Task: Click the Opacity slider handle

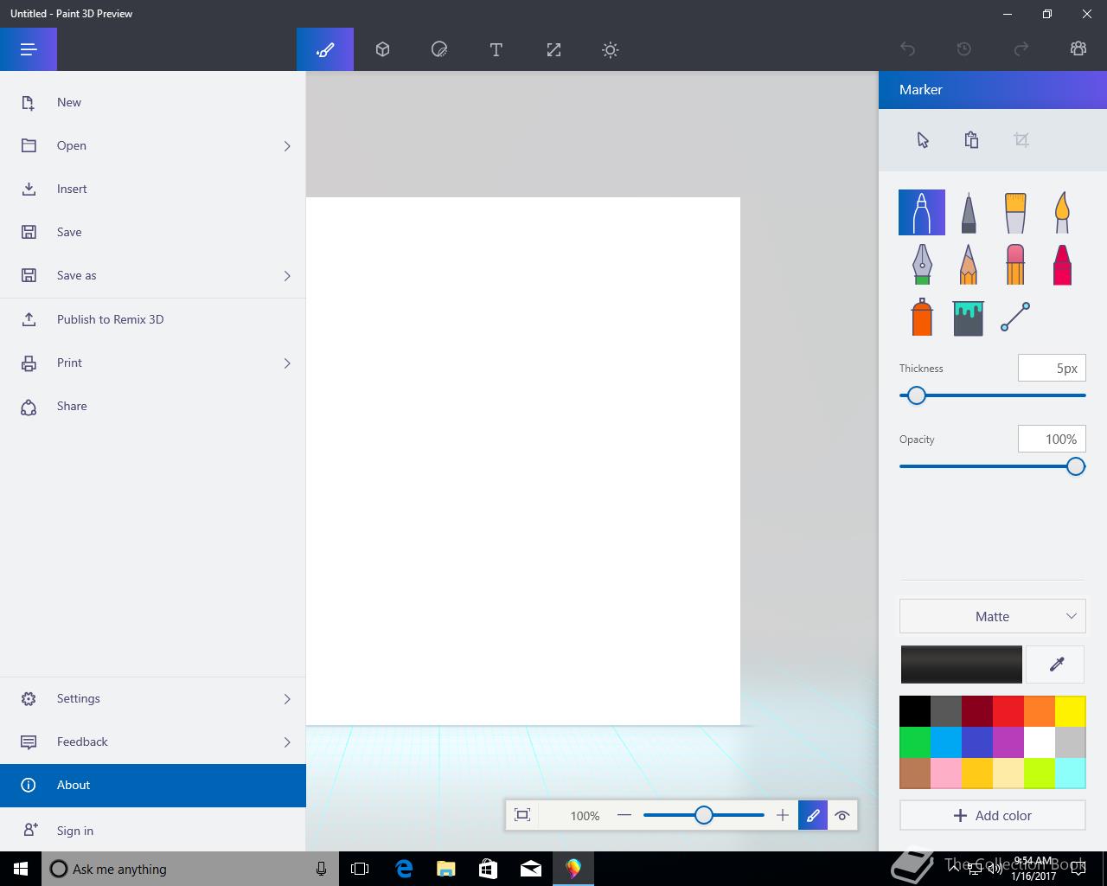Action: (1075, 466)
